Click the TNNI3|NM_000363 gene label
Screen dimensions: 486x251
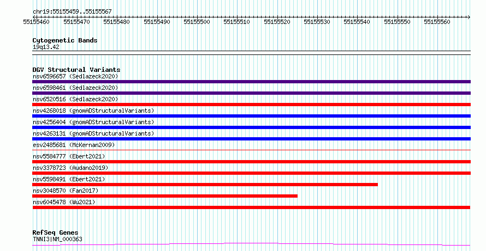[x=57, y=239]
